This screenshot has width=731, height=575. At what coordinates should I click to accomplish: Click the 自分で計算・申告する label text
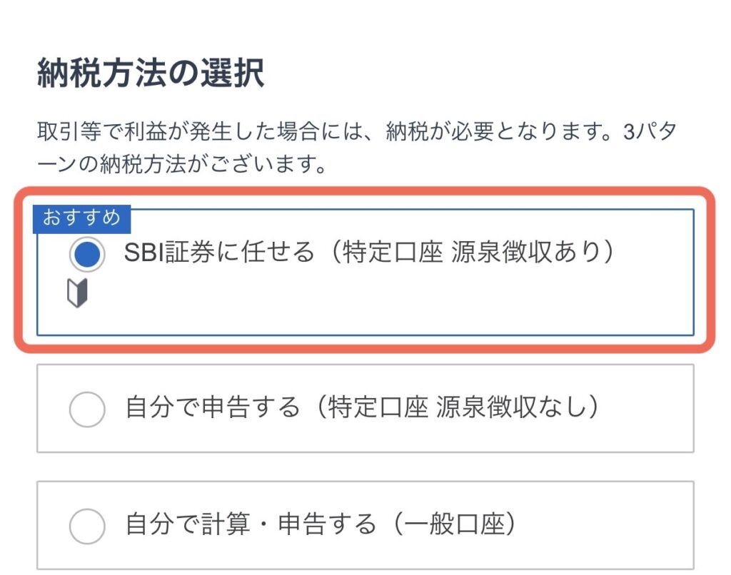[x=250, y=526]
